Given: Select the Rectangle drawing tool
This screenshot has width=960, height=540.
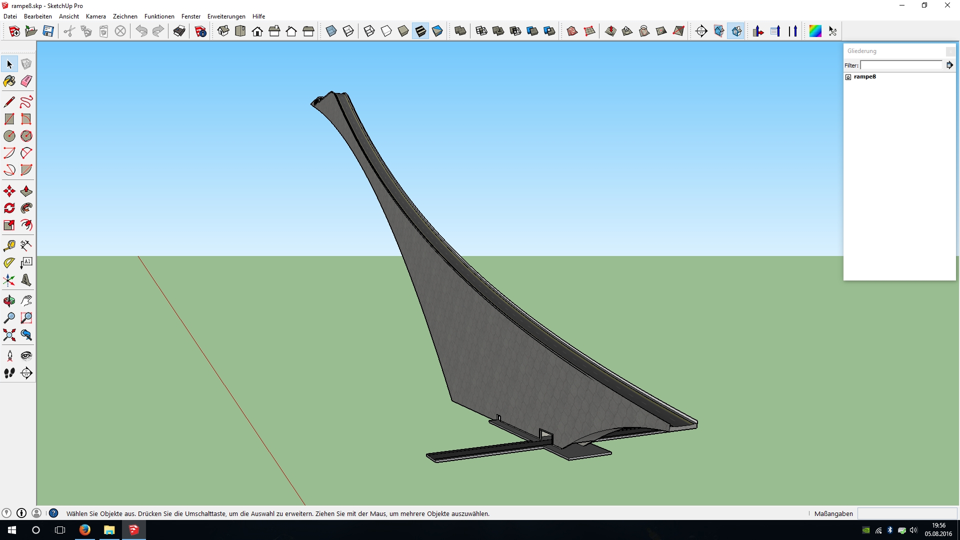Looking at the screenshot, I should point(9,119).
